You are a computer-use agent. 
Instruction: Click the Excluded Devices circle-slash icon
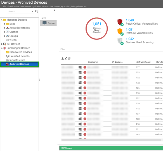pos(7,56)
